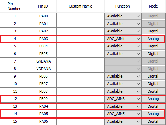Select the PB08 pin ID cell
This screenshot has width=166, height=125.
(x=43, y=91)
